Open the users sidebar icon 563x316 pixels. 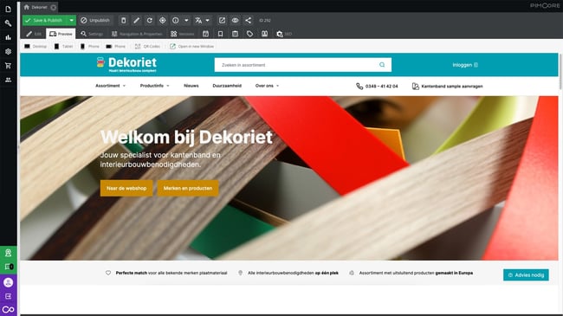tap(8, 80)
